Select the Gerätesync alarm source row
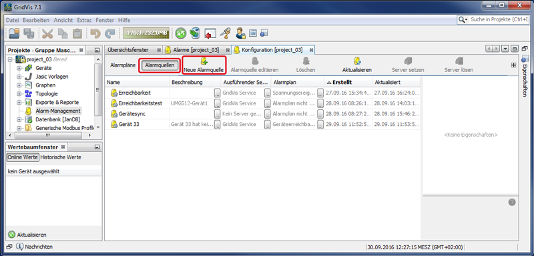The width and height of the screenshot is (534, 256). pyautogui.click(x=262, y=114)
